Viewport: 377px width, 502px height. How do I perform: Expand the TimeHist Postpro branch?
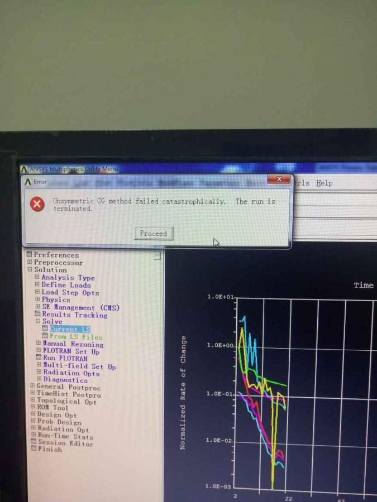33,393
